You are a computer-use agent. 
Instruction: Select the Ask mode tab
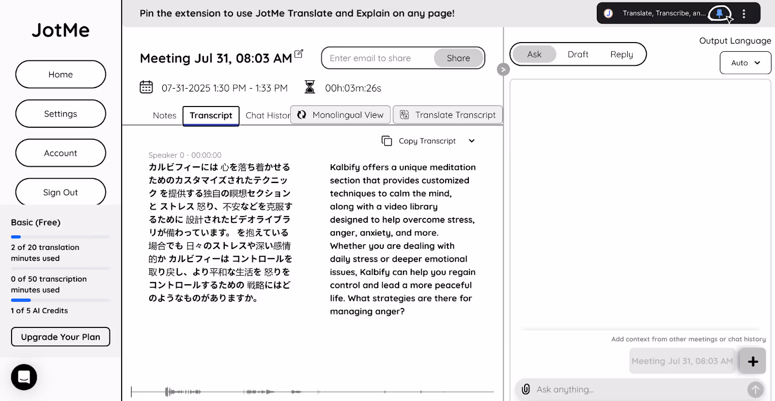(x=534, y=54)
